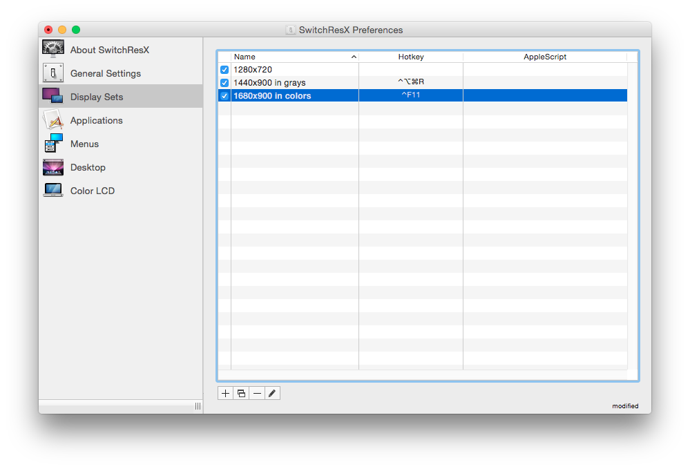Screen dimensions: 690x469
Task: Click the Color LCD laptop icon
Action: (53, 190)
